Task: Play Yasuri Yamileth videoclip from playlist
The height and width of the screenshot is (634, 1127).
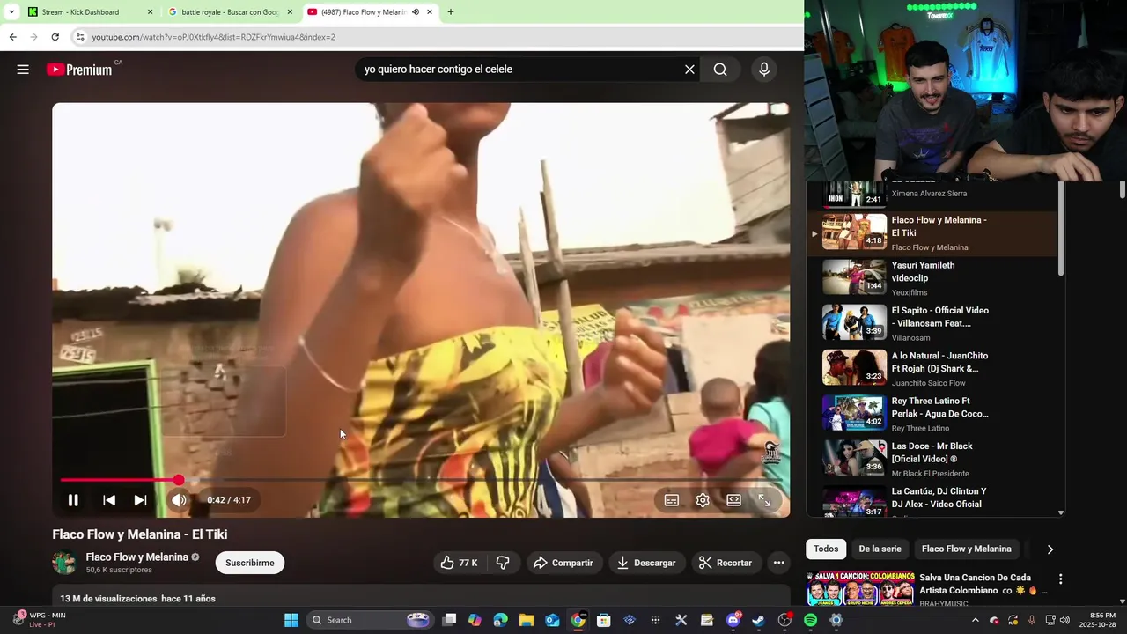Action: [933, 278]
